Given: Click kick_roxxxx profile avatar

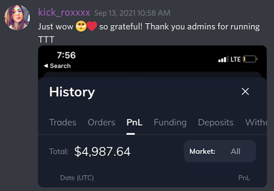Looking at the screenshot, I should tap(17, 17).
